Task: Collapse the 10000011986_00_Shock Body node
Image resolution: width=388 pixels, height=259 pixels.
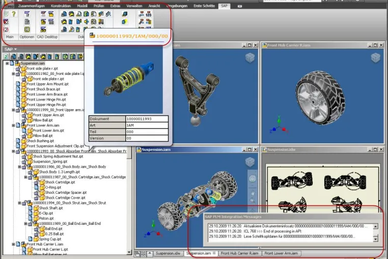Action: (x=19, y=167)
